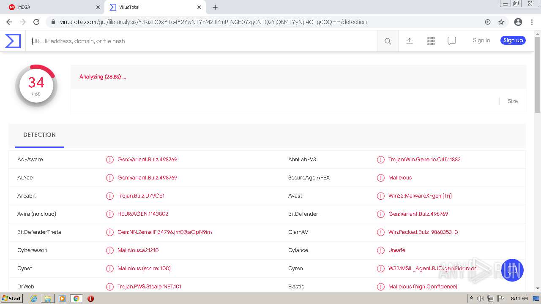Viewport: 541px width, 304px height.
Task: Click browser back arrow
Action: [x=9, y=22]
